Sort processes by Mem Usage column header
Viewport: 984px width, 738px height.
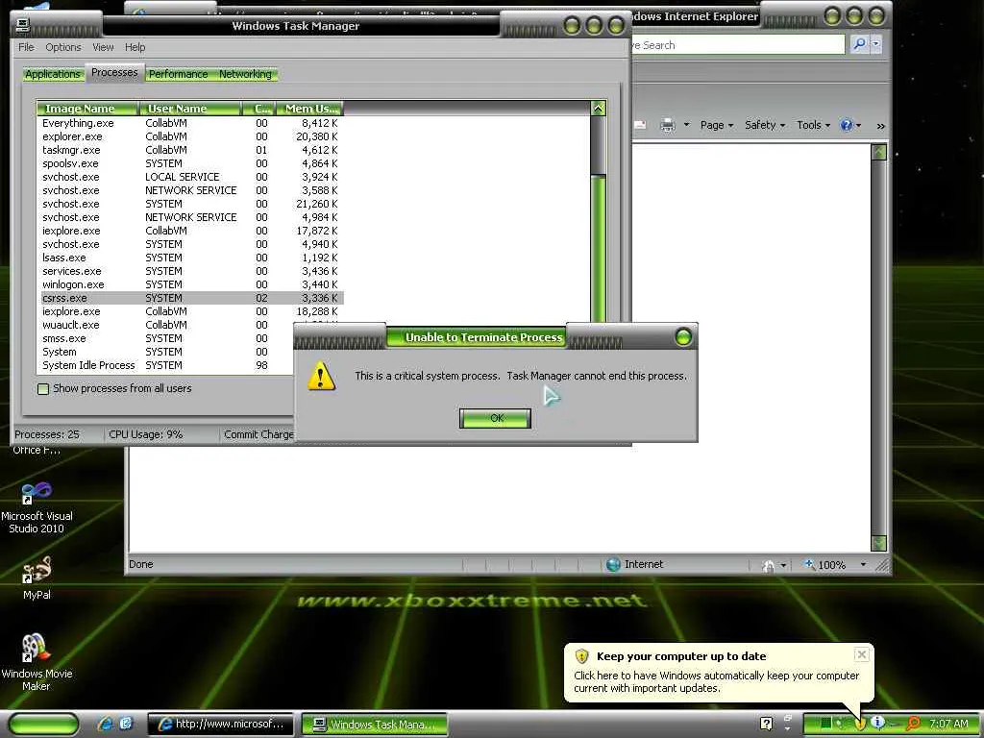pyautogui.click(x=310, y=109)
